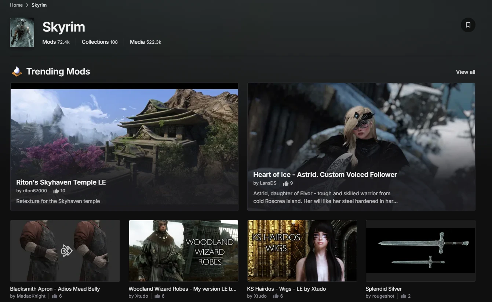Image resolution: width=492 pixels, height=302 pixels.
Task: Click thumbs-up icon on KS Hairdos
Action: [276, 296]
